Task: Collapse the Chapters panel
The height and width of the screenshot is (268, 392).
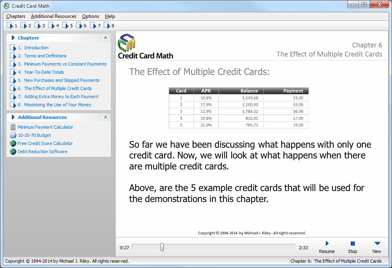Action: pyautogui.click(x=105, y=37)
